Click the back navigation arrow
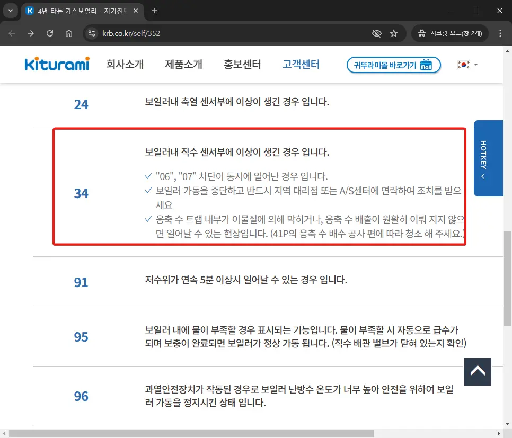The width and height of the screenshot is (512, 438). (11, 33)
